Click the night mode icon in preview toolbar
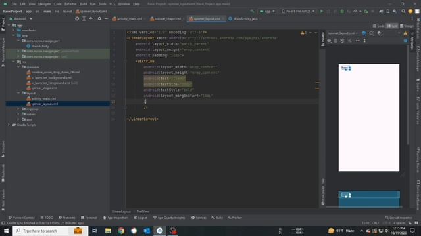 pos(380,33)
